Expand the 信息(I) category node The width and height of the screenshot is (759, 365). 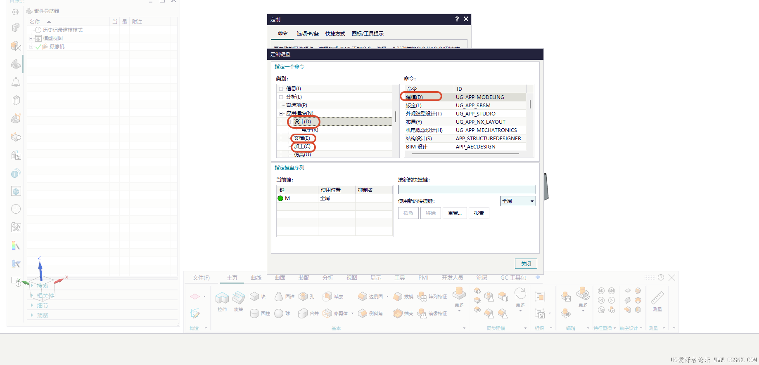(281, 89)
